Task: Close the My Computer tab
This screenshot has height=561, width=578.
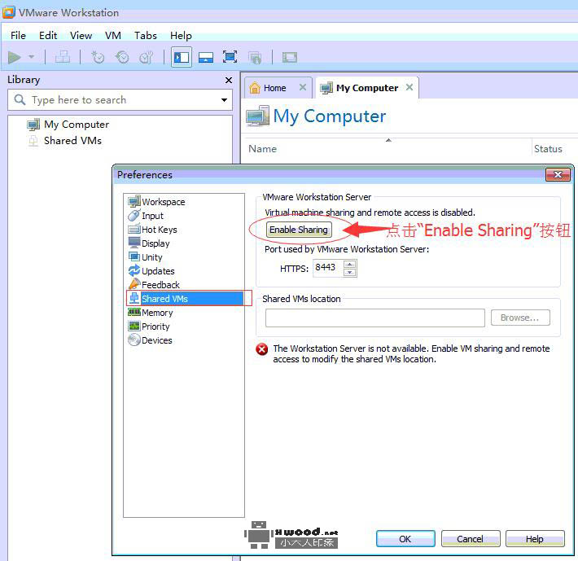Action: 409,87
